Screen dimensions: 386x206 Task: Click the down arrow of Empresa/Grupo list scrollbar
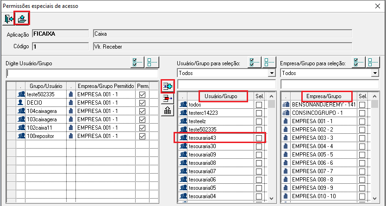(375, 198)
